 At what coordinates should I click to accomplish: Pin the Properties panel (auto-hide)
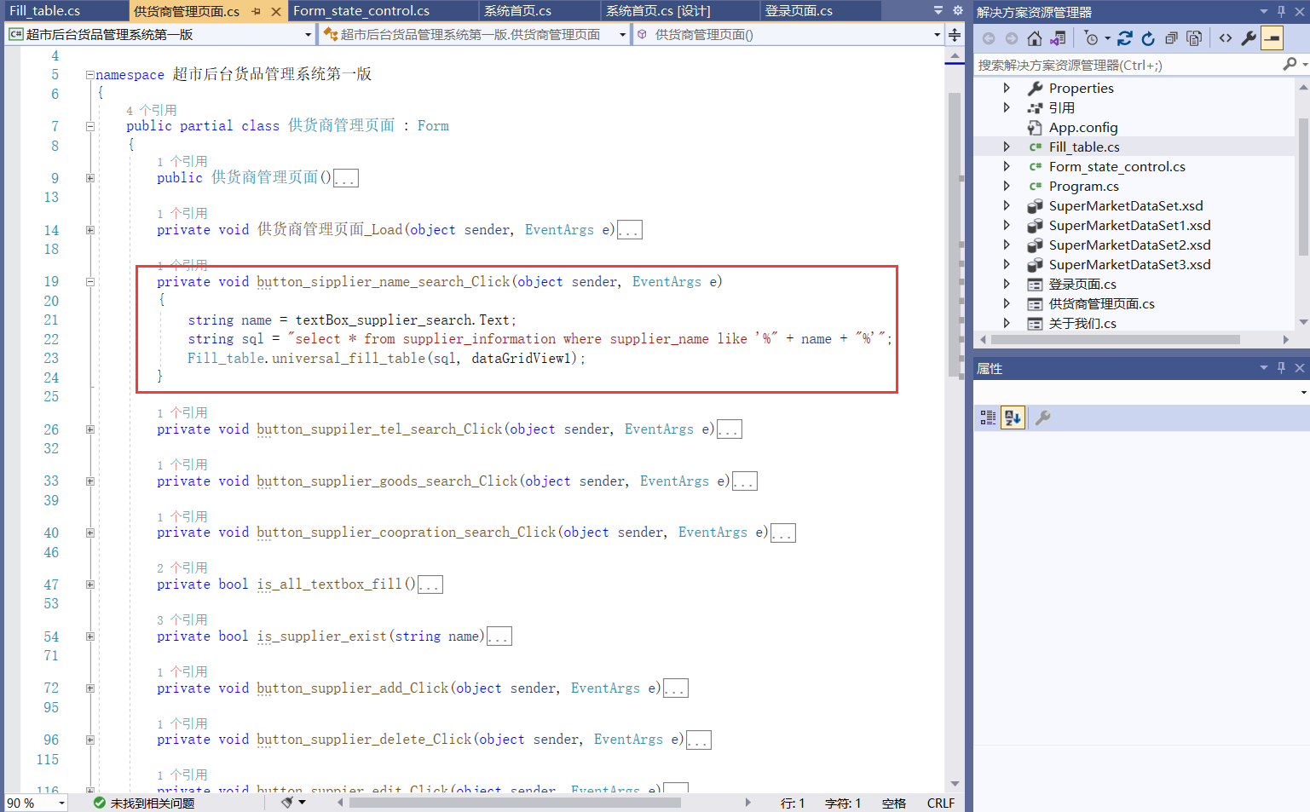[x=1281, y=367]
